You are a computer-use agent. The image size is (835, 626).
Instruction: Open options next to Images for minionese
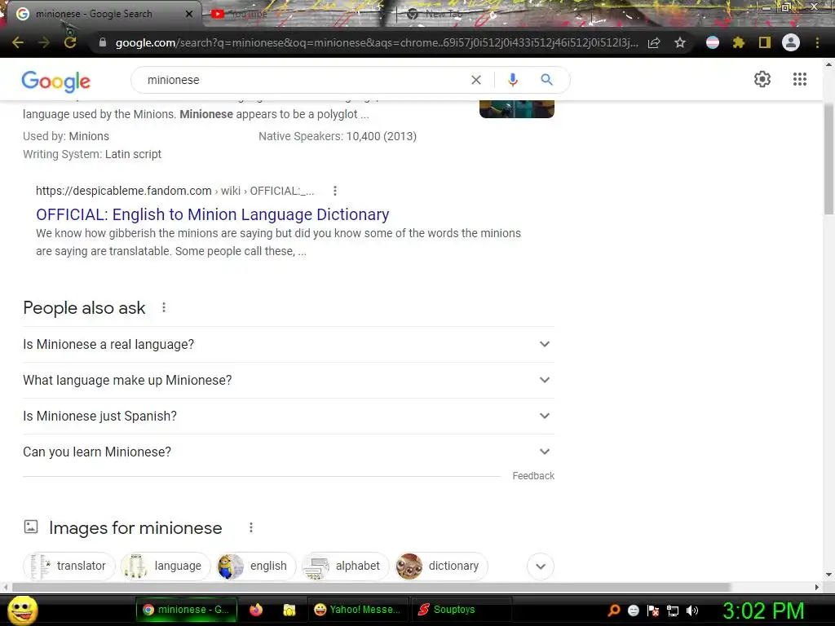[251, 527]
